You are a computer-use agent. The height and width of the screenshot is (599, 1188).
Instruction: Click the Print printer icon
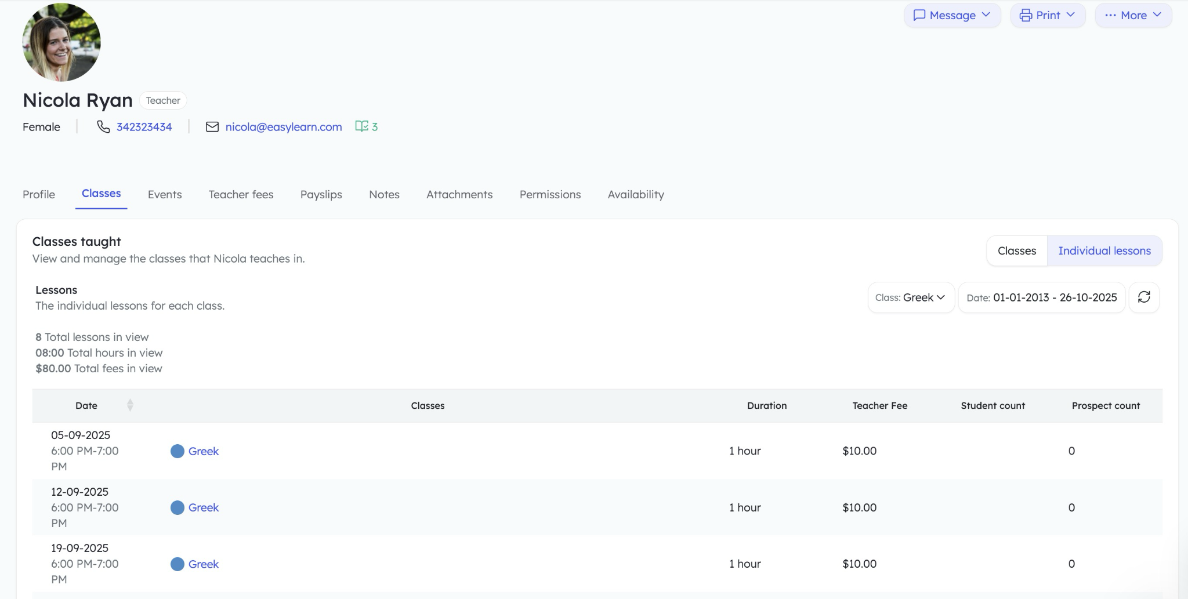coord(1026,15)
